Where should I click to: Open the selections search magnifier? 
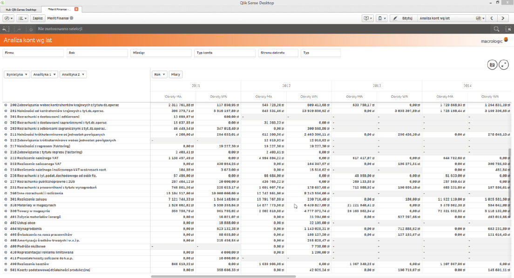(x=496, y=29)
